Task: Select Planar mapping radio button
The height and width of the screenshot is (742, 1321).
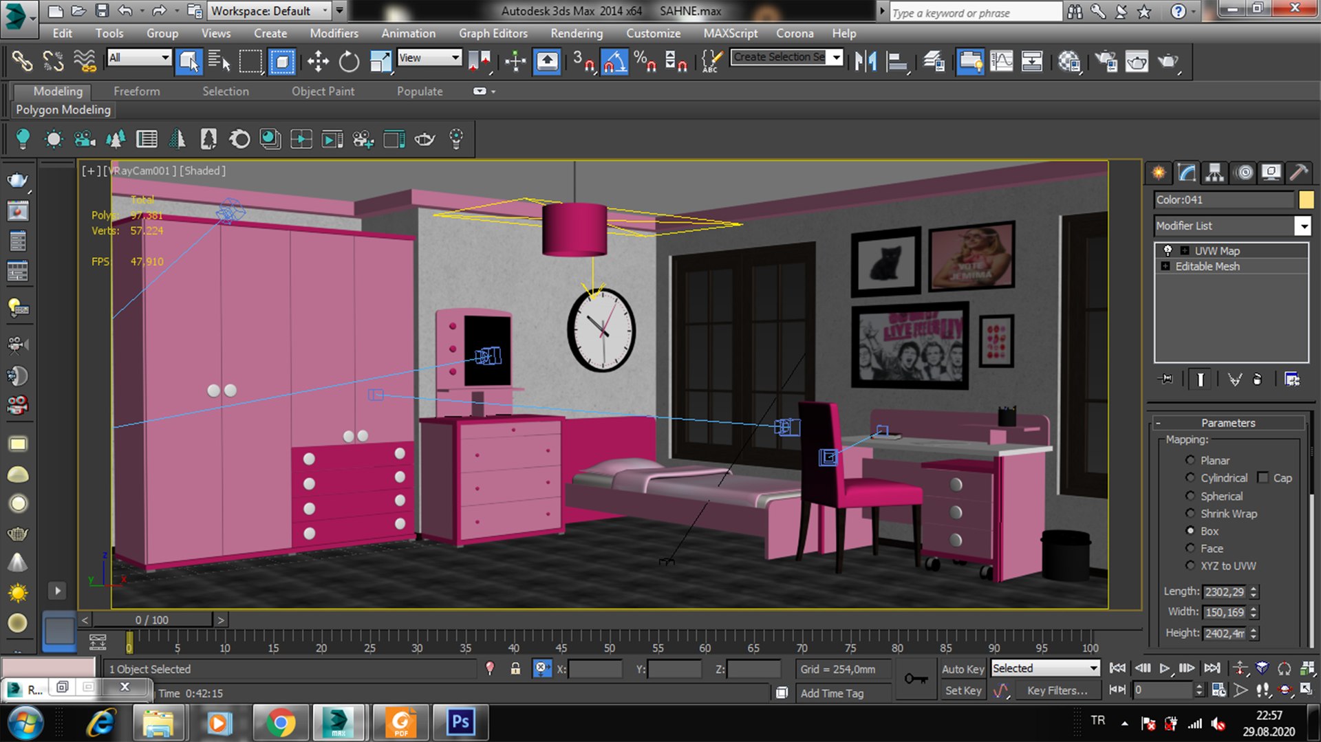Action: tap(1190, 460)
